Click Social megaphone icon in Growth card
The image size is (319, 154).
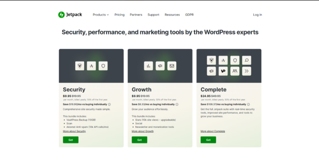click(x=160, y=66)
